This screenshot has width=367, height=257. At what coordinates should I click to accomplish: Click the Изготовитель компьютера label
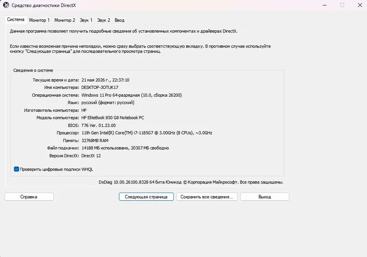coord(51,110)
